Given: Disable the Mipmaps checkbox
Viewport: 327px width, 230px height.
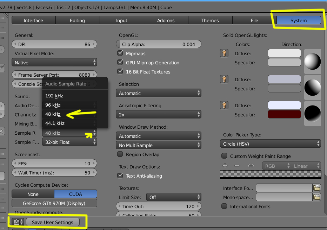Looking at the screenshot, I should coord(120,53).
